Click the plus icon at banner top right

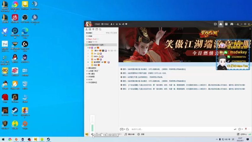tap(250, 29)
